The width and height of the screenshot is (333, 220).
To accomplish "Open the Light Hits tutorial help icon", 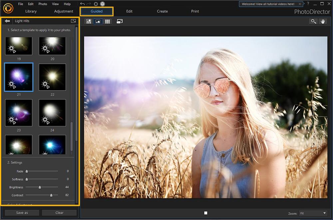I will pyautogui.click(x=73, y=21).
